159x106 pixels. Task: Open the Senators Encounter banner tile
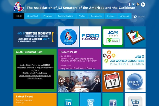(35, 37)
